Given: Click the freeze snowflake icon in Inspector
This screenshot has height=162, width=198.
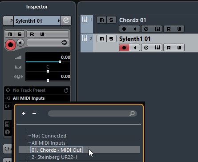Looking at the screenshot, I should coord(64,43).
